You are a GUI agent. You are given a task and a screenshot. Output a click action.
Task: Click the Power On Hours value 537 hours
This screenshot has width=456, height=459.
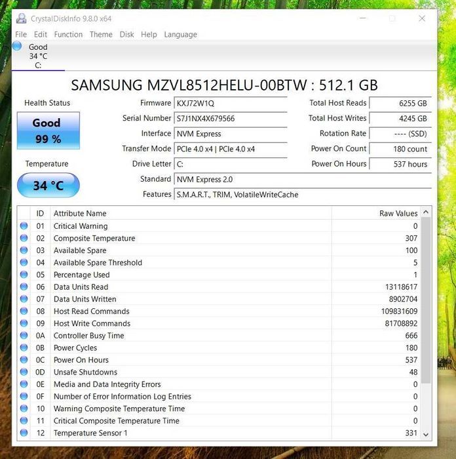coord(400,164)
